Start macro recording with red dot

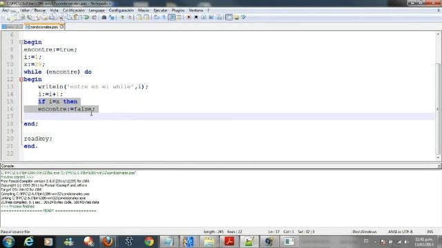pyautogui.click(x=189, y=17)
